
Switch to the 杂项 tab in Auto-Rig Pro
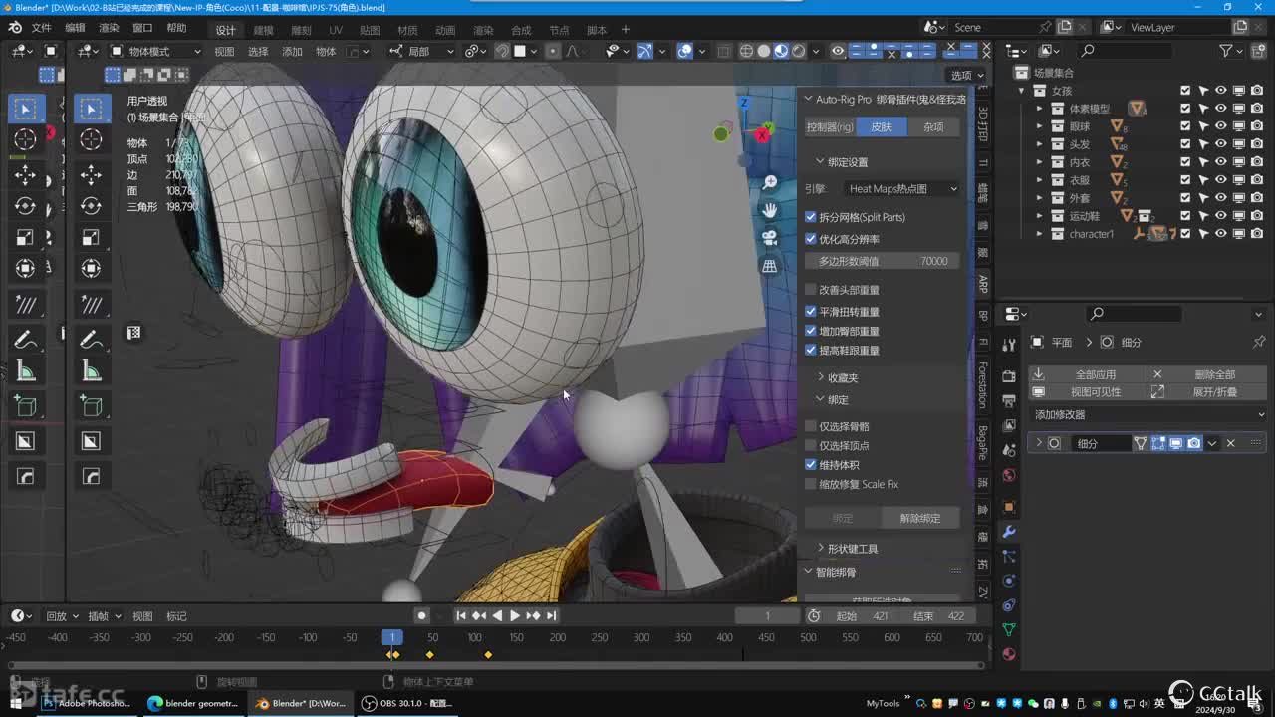[x=933, y=126]
